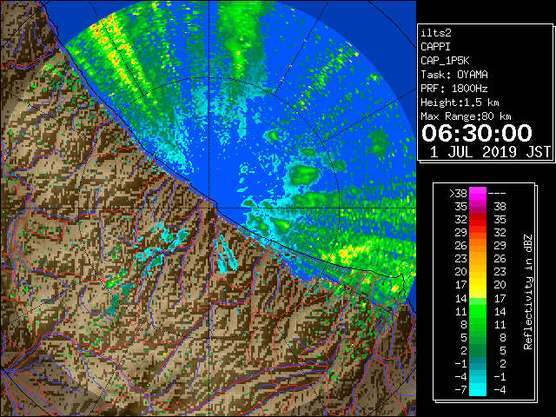Click the '-7' legend label

point(460,390)
